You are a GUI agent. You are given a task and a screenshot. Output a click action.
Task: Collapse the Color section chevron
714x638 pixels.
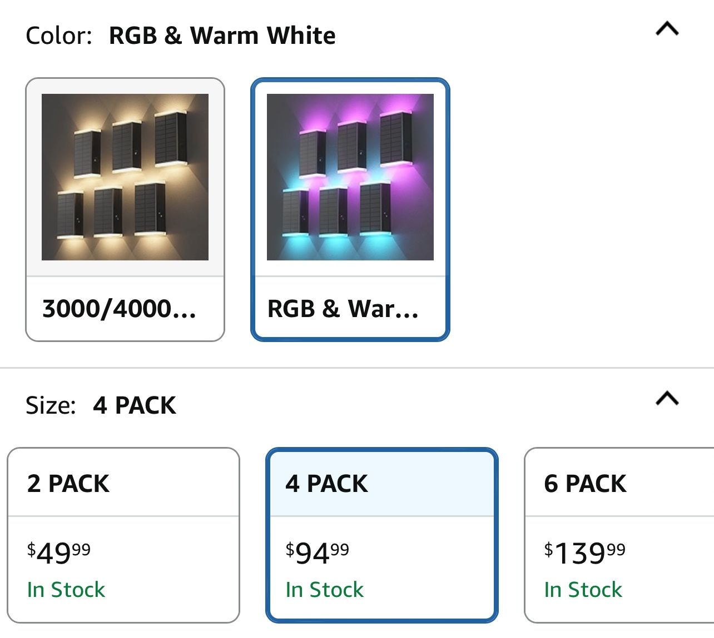pos(667,29)
